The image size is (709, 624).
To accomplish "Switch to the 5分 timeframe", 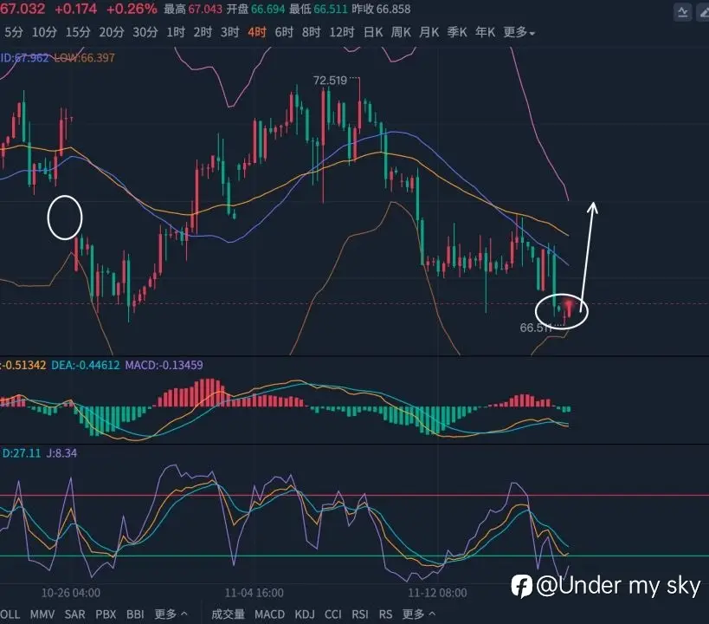I will click(x=14, y=32).
